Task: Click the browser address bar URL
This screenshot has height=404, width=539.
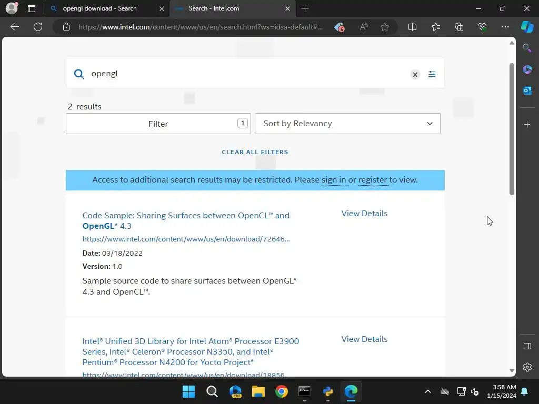Action: [201, 27]
